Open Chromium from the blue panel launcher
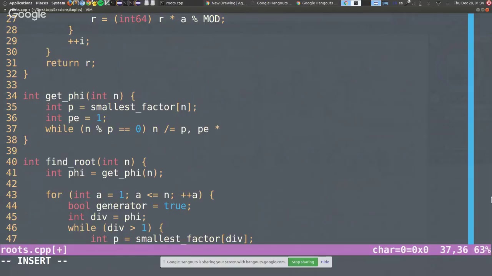Viewport: 492px width, 276px height. (x=82, y=3)
